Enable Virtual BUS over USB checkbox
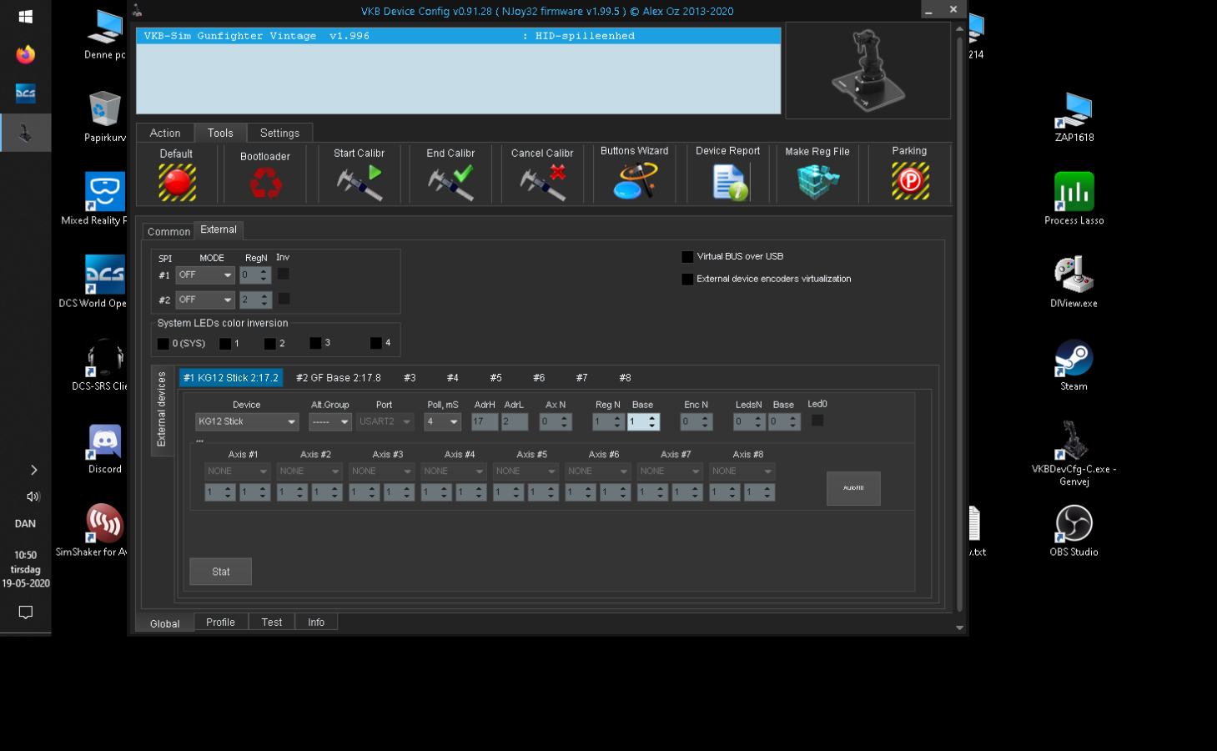1217x751 pixels. coord(687,257)
